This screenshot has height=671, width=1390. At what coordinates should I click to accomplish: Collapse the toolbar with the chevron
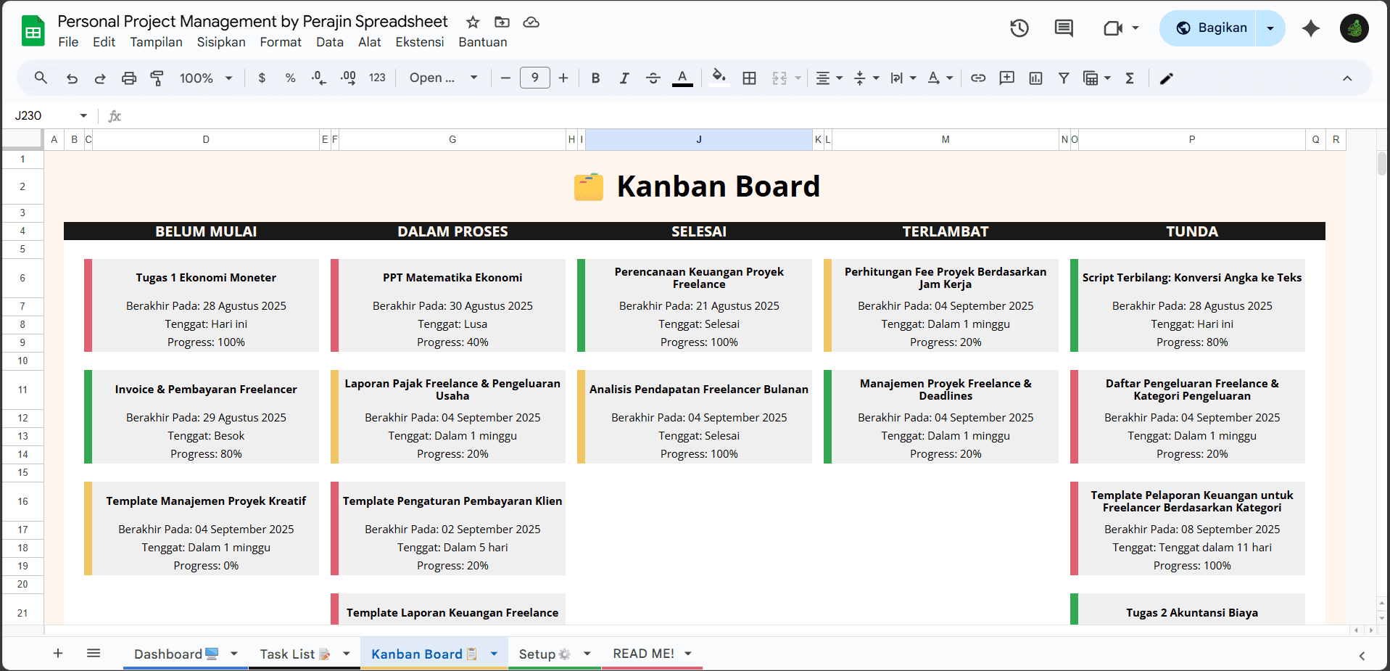pos(1347,78)
